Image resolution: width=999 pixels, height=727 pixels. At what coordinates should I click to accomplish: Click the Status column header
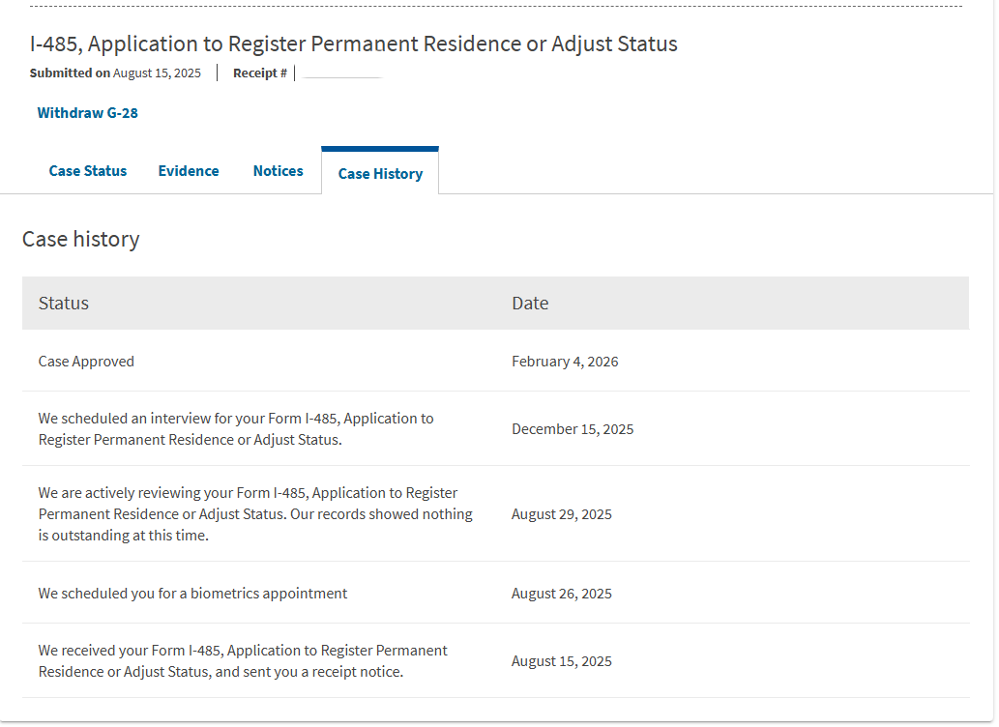click(x=64, y=304)
